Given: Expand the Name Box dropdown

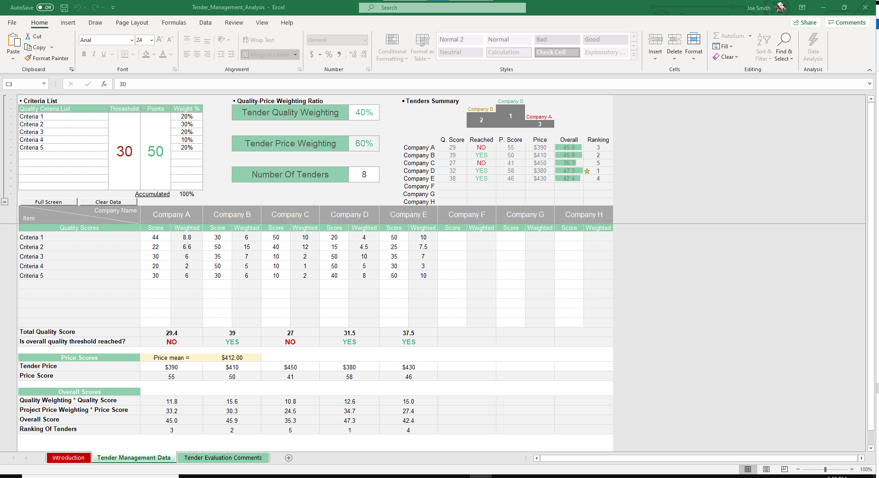Looking at the screenshot, I should pyautogui.click(x=44, y=84).
